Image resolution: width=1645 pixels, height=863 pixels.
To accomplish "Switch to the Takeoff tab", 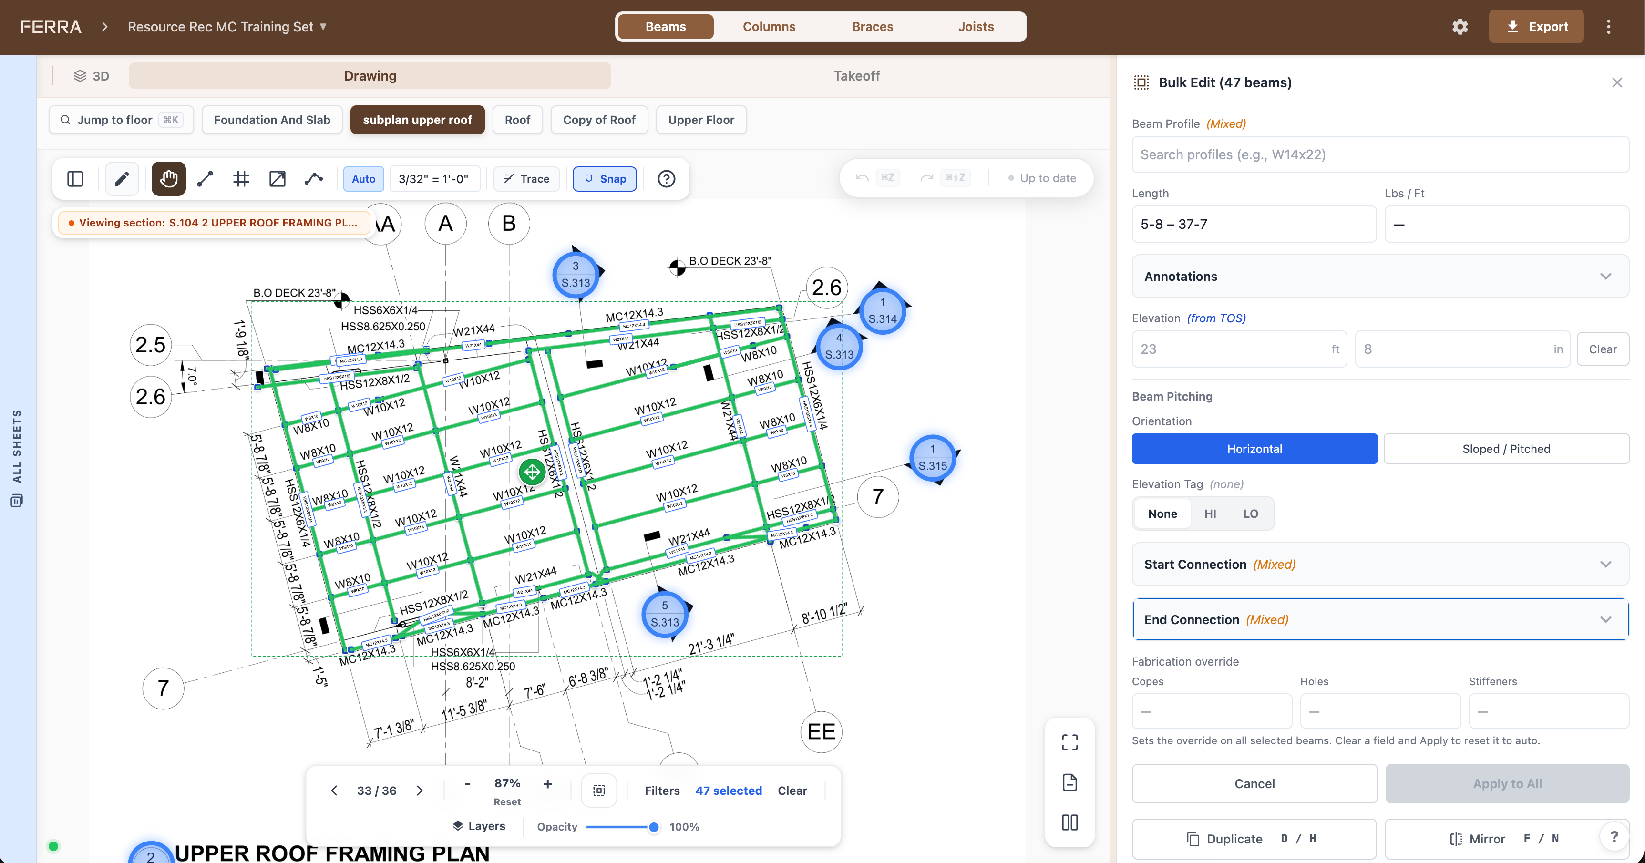I will 856,76.
